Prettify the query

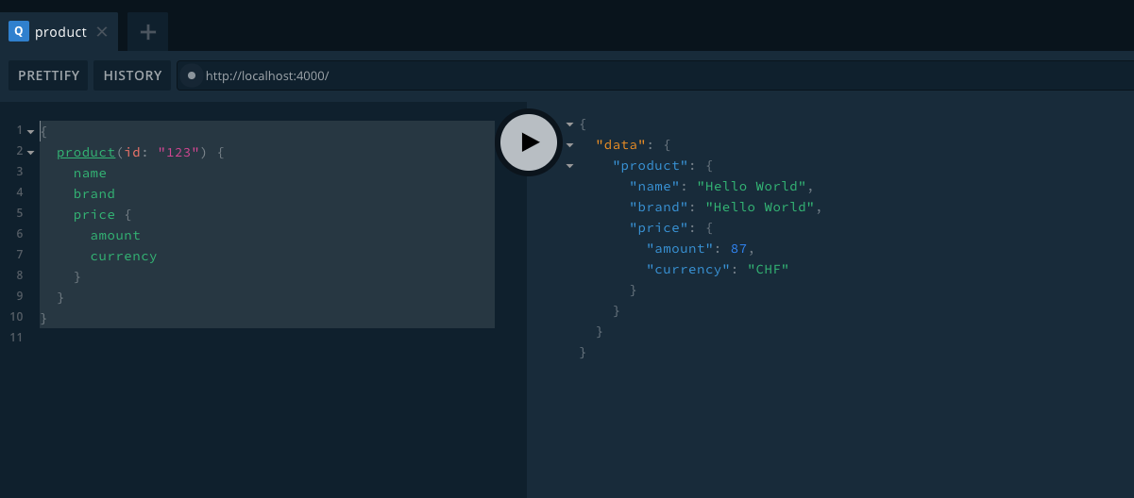49,75
